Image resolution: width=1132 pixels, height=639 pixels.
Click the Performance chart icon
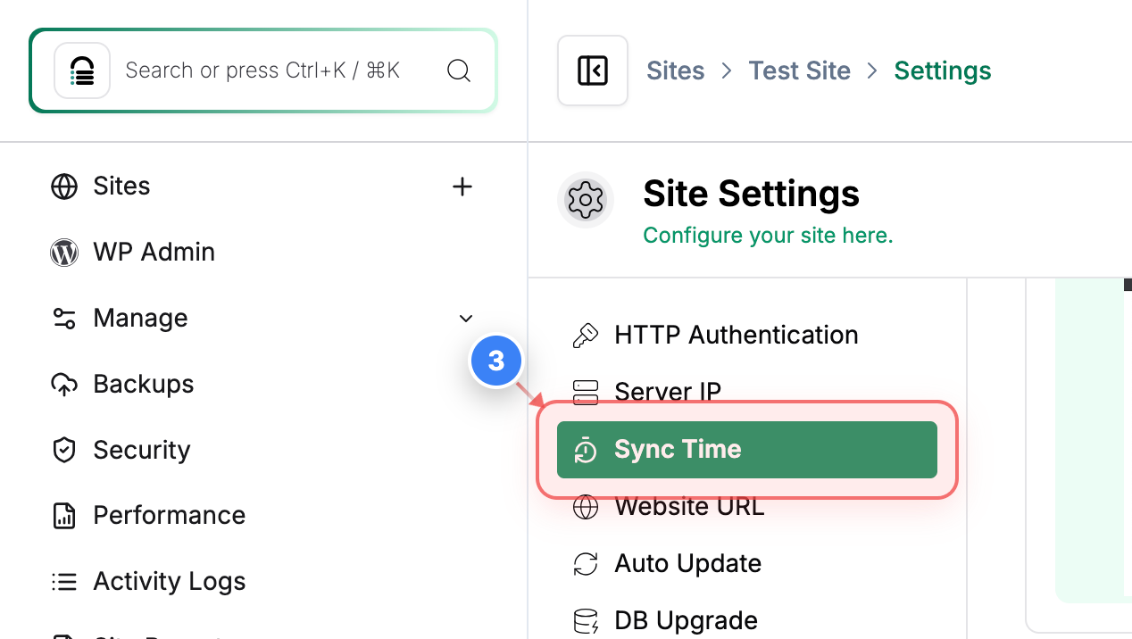pyautogui.click(x=64, y=516)
